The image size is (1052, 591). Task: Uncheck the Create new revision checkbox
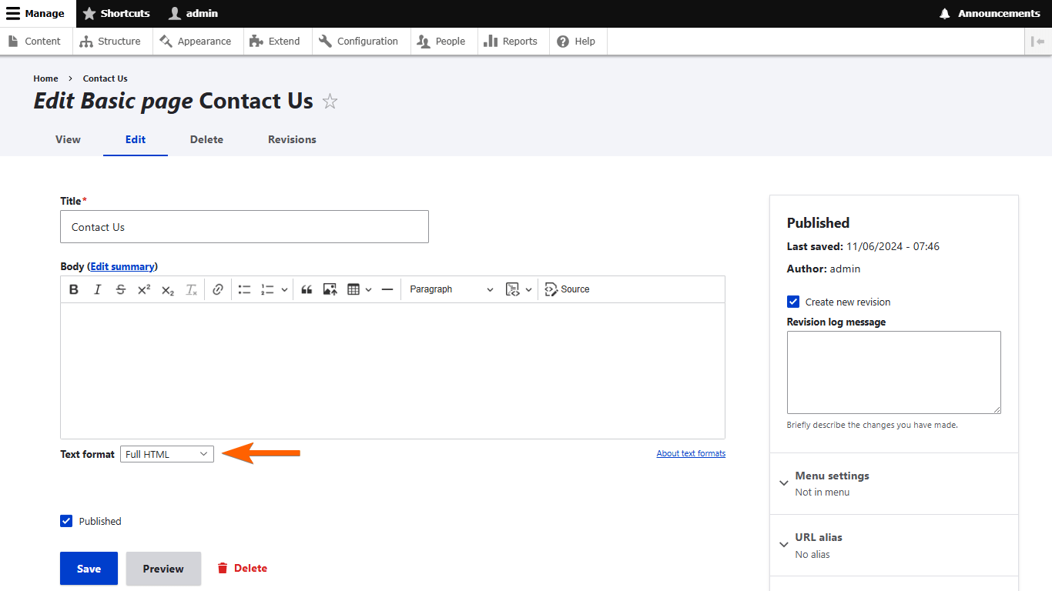[793, 302]
